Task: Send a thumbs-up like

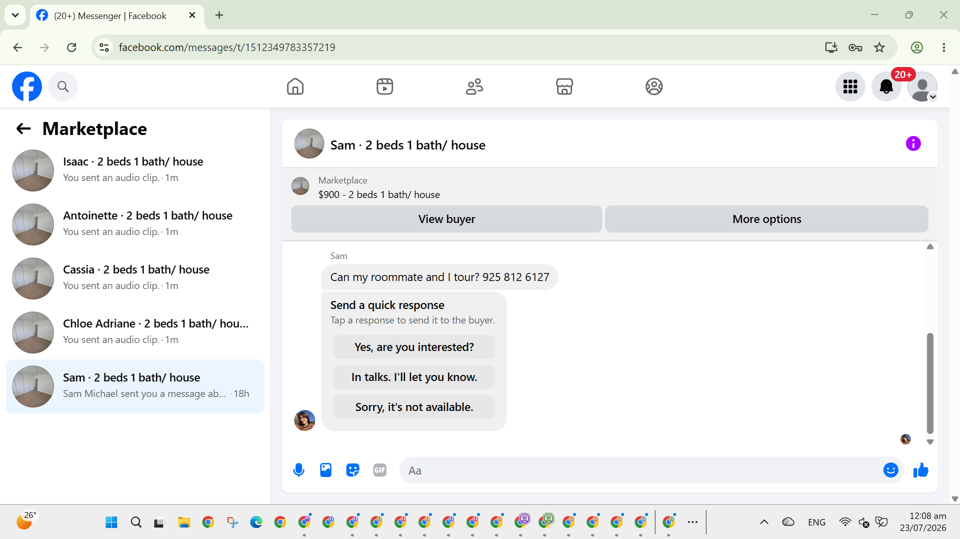Action: (x=921, y=470)
